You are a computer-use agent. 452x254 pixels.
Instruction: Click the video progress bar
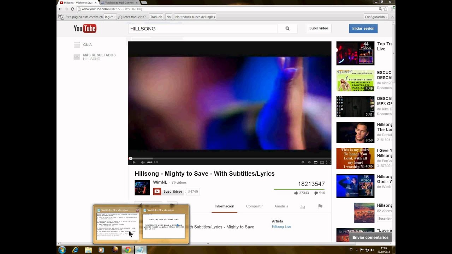[230, 158]
